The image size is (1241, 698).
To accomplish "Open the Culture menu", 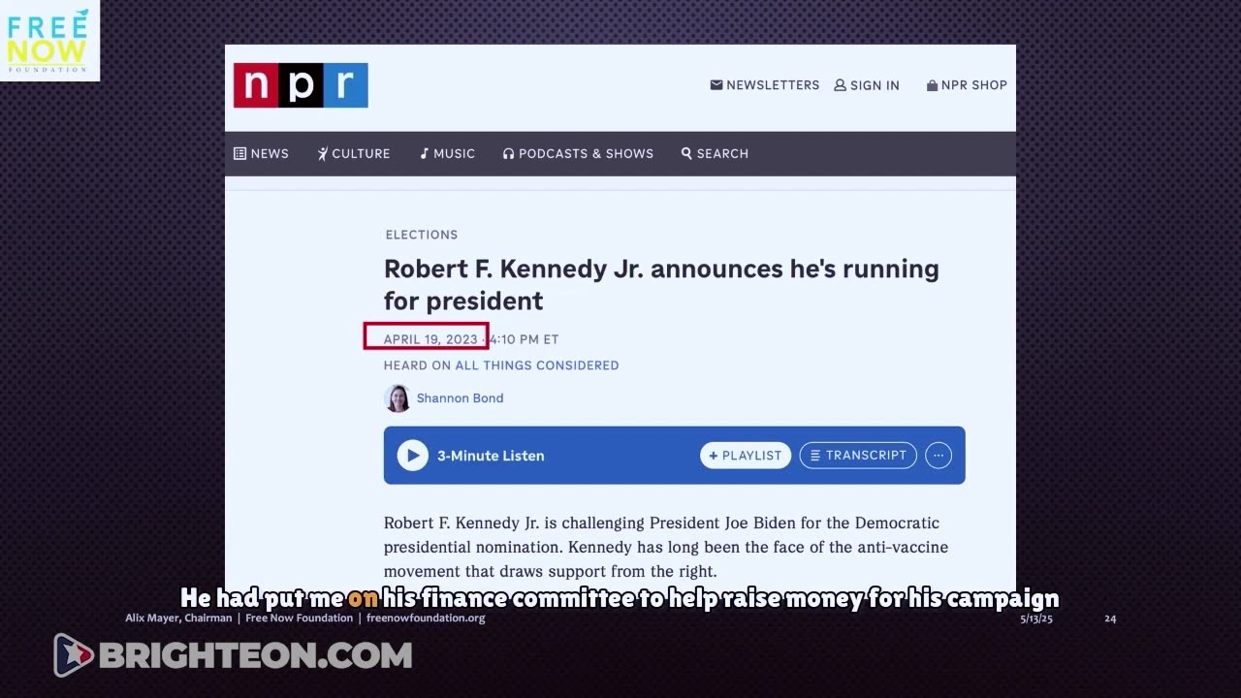I will click(x=354, y=153).
